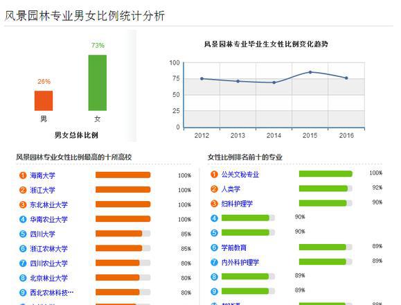401x305 pixels.
Task: Click 人类学 green progress bar
Action: (326, 189)
